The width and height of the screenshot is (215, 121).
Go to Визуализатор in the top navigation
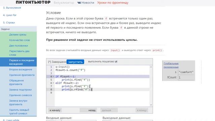point(64,3)
